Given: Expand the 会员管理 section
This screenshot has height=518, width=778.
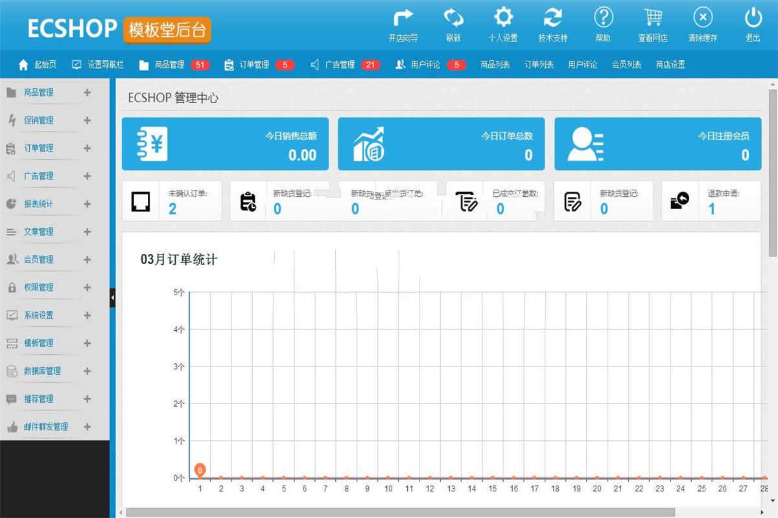Looking at the screenshot, I should point(88,260).
